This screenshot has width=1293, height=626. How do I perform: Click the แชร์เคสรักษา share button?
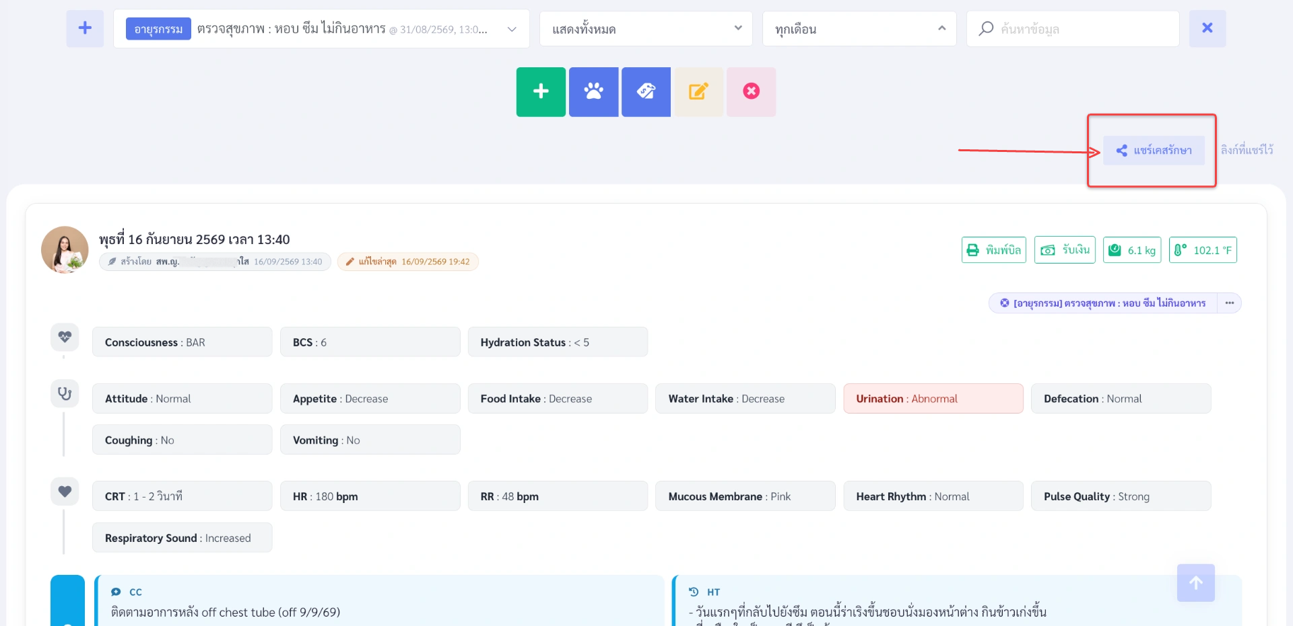(x=1154, y=151)
